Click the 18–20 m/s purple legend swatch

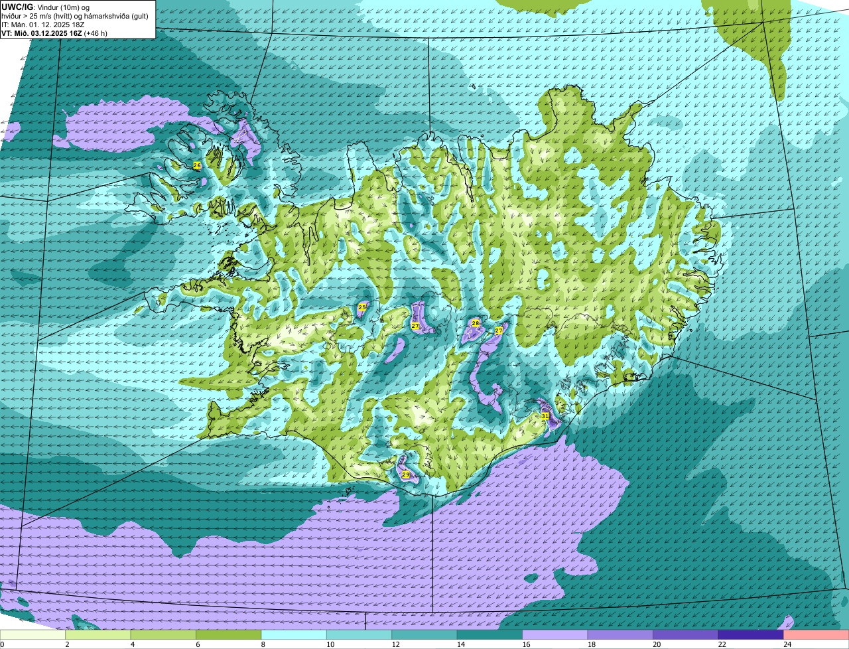coord(621,635)
